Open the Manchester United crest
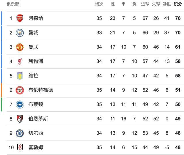Screen dimensions: 184x155 [20, 47]
